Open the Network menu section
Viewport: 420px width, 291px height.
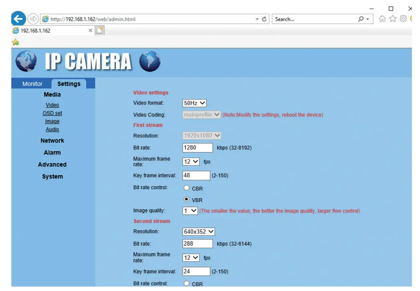(52, 141)
